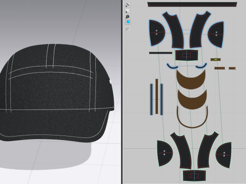Click the greyed-out shirt lock icon
246x184 pixels.
[x=128, y=28]
